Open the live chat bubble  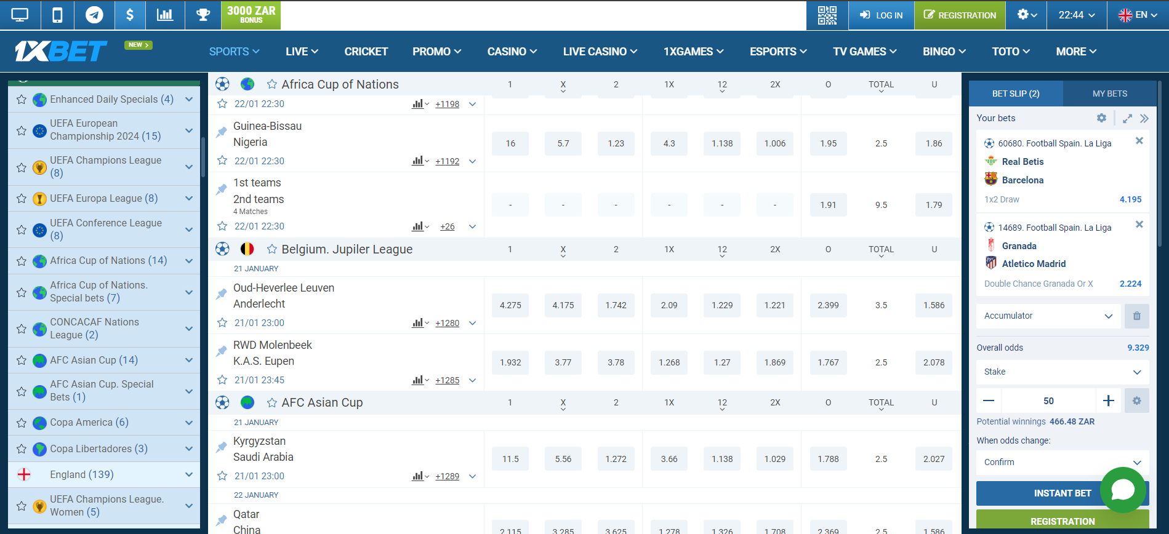1123,490
